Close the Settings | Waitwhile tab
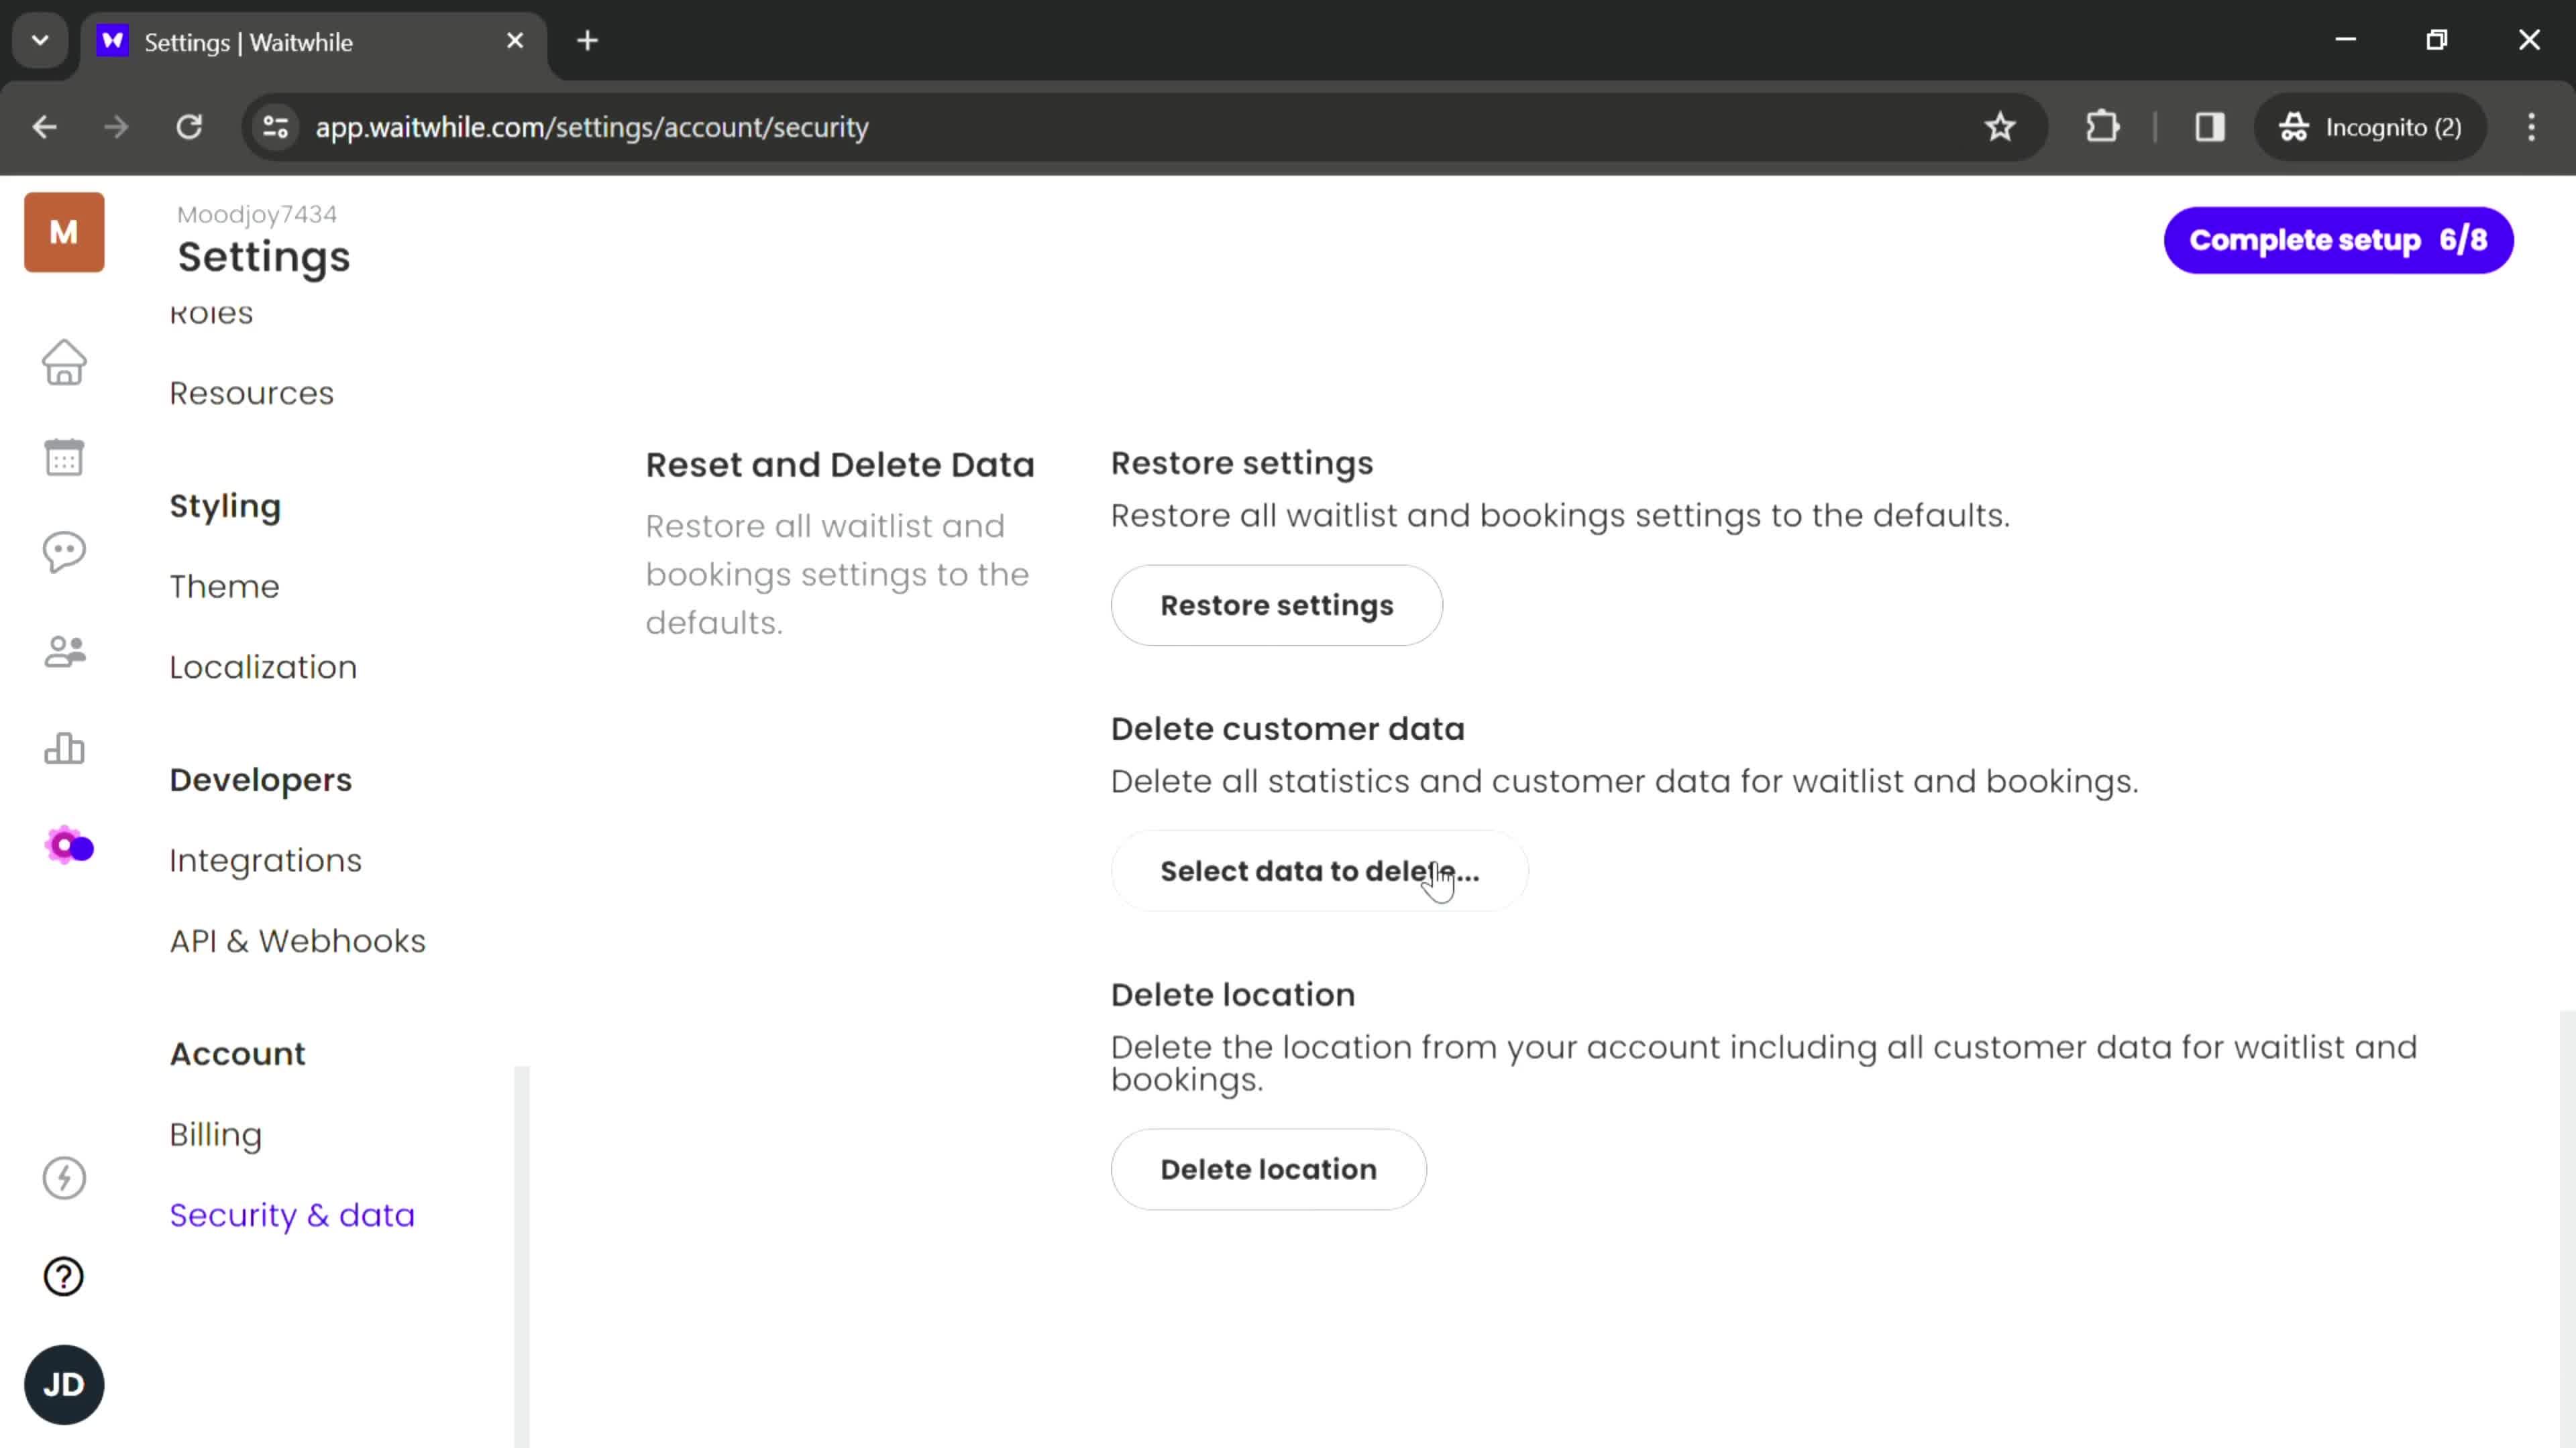The width and height of the screenshot is (2576, 1448). coord(515,41)
